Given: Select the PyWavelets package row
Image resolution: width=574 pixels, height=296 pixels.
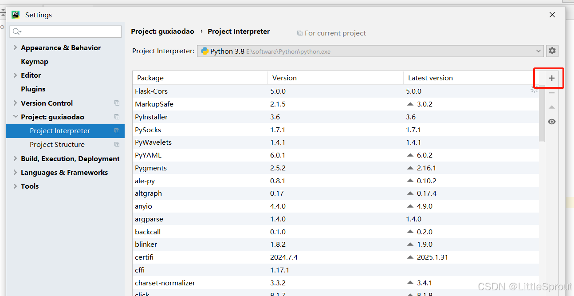Looking at the screenshot, I should [336, 142].
